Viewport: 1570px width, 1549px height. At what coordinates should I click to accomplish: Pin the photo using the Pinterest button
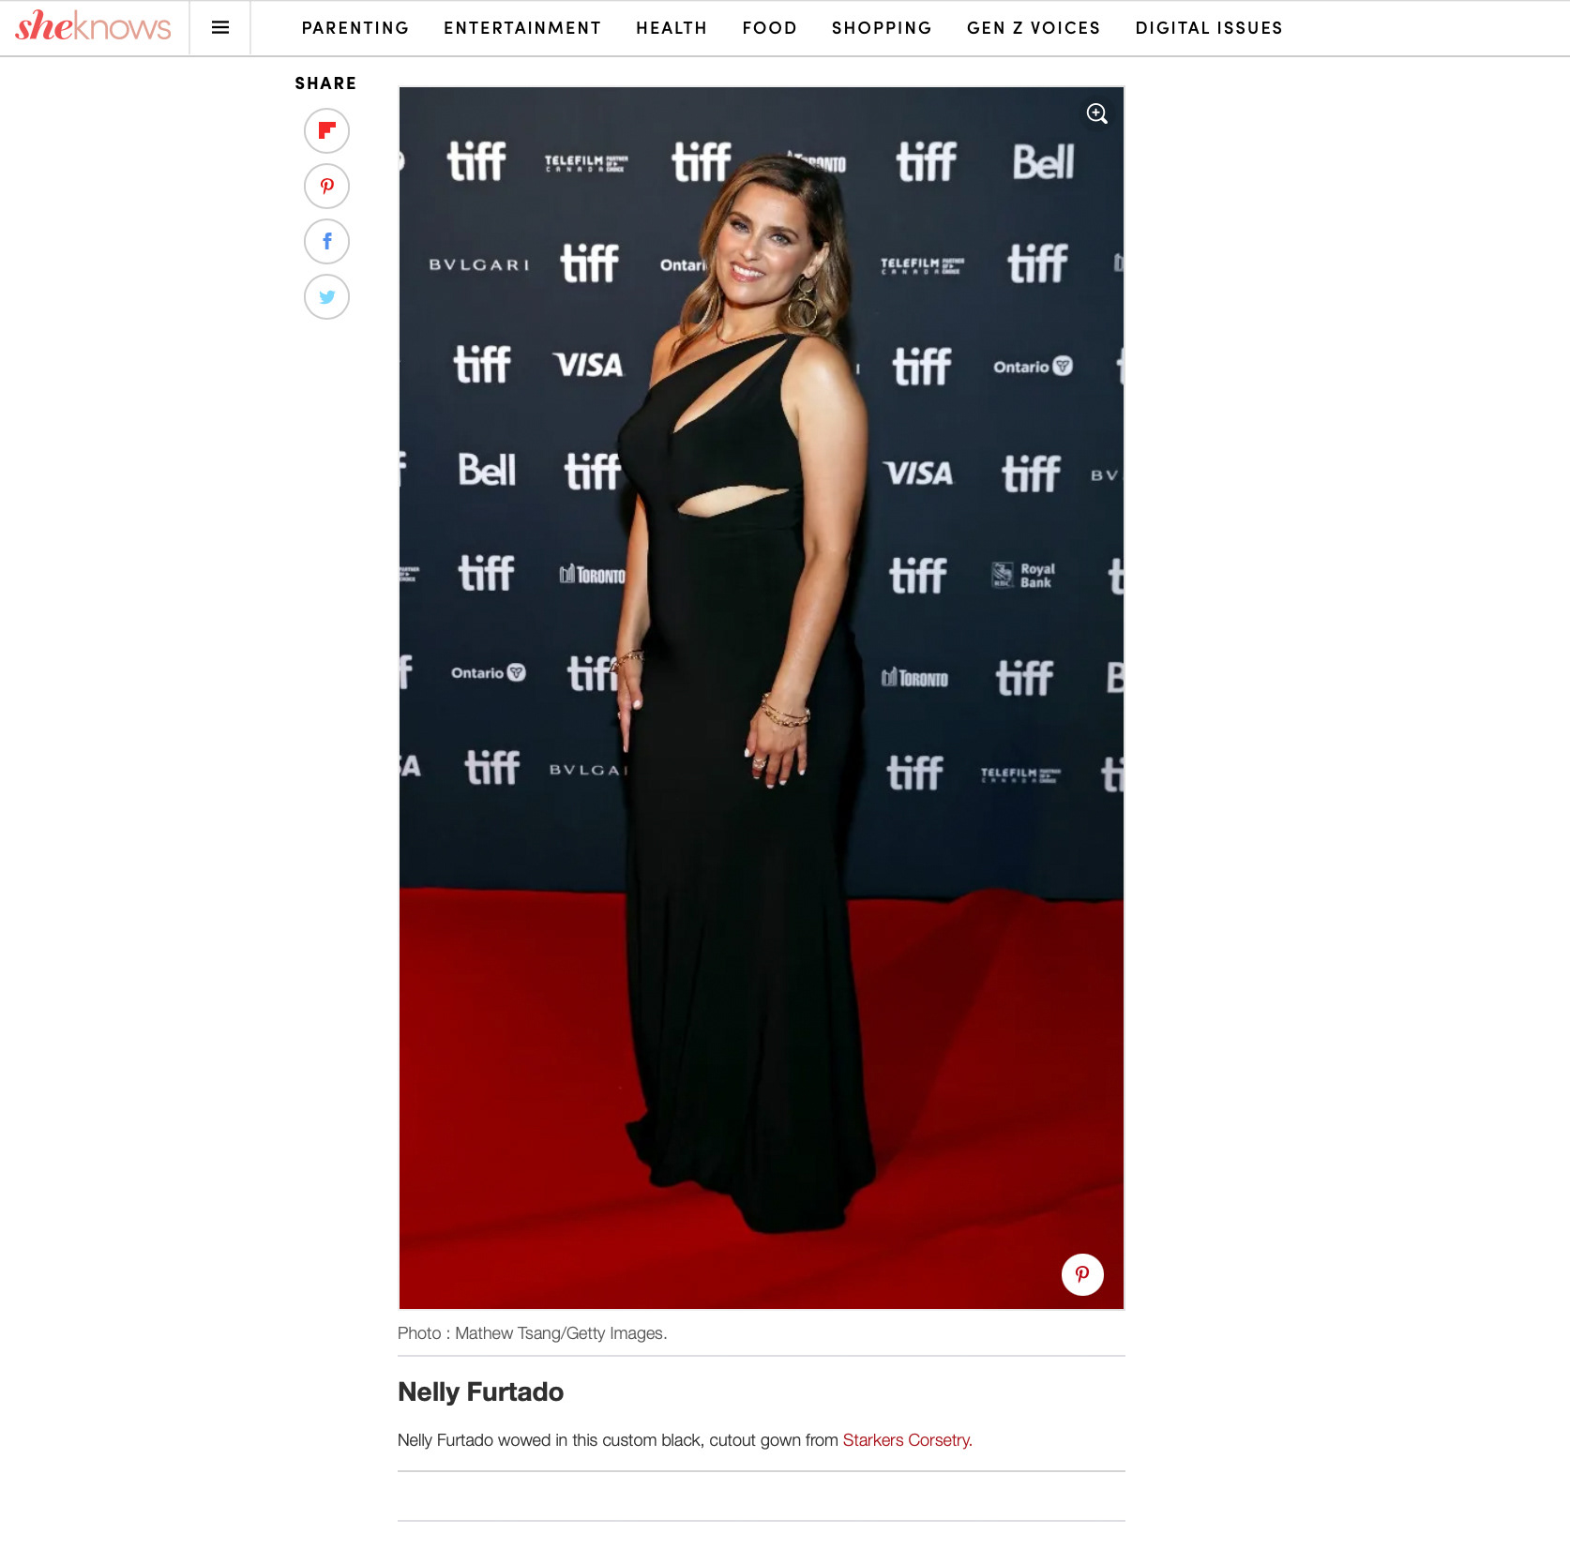tap(1082, 1274)
